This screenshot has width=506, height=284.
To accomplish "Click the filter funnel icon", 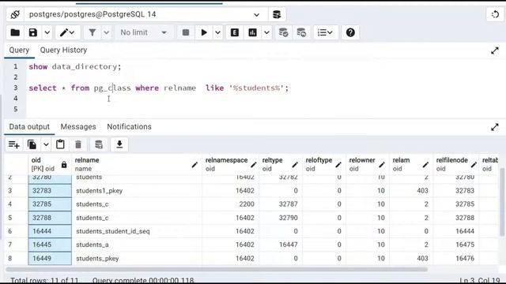I will point(93,32).
